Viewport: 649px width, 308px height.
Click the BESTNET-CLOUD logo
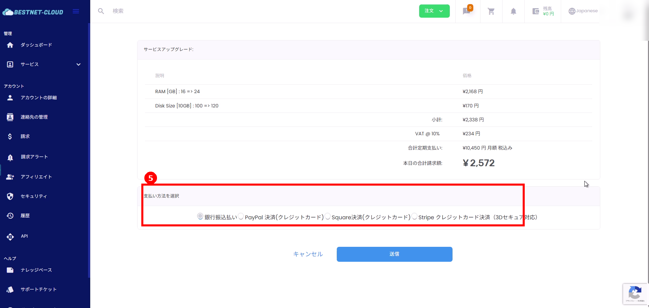[33, 12]
